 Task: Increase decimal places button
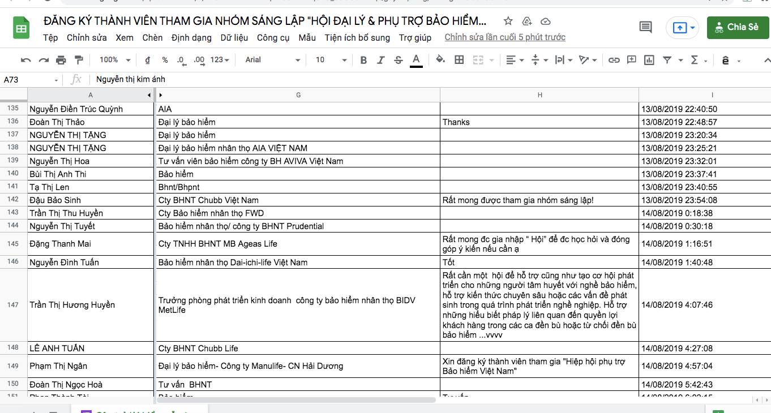(199, 60)
